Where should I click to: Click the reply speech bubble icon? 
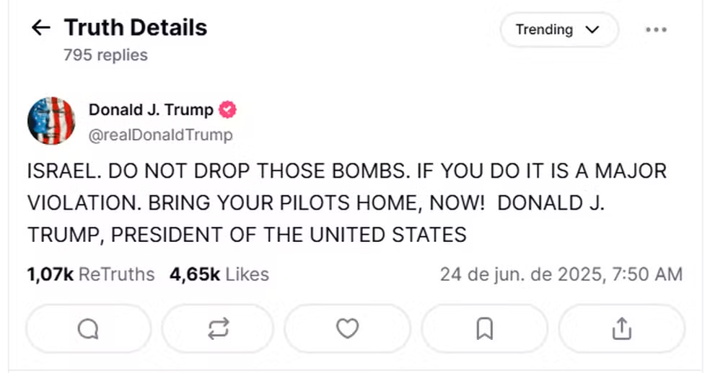pos(88,328)
